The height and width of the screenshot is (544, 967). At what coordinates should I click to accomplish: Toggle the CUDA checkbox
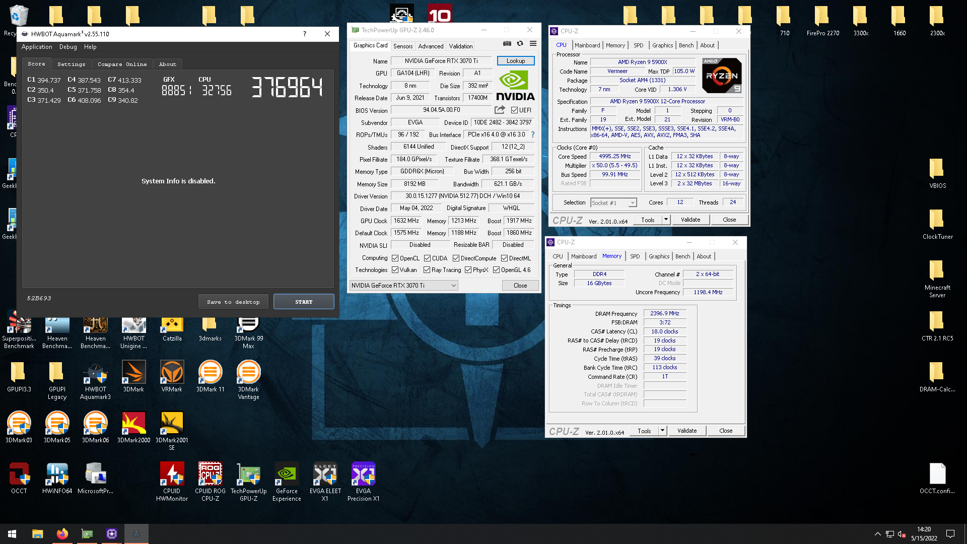[427, 258]
